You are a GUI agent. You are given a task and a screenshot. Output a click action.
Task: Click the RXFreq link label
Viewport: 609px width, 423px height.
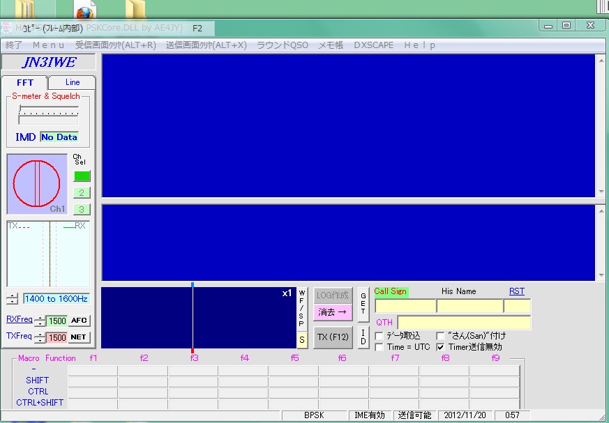[x=20, y=319]
